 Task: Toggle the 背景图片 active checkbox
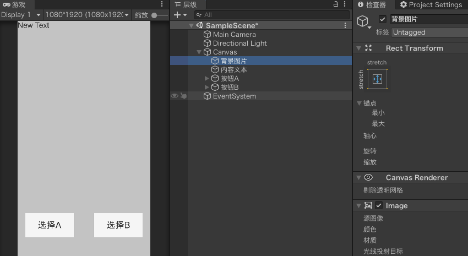382,19
